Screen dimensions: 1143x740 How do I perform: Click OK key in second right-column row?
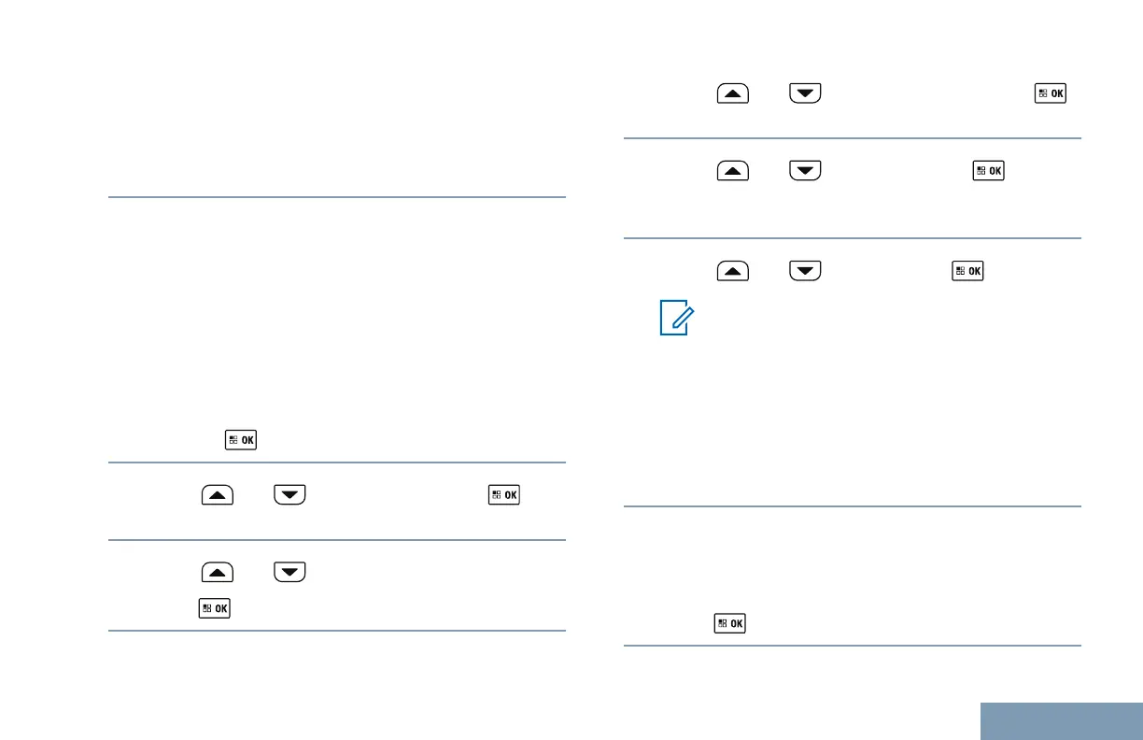click(988, 171)
